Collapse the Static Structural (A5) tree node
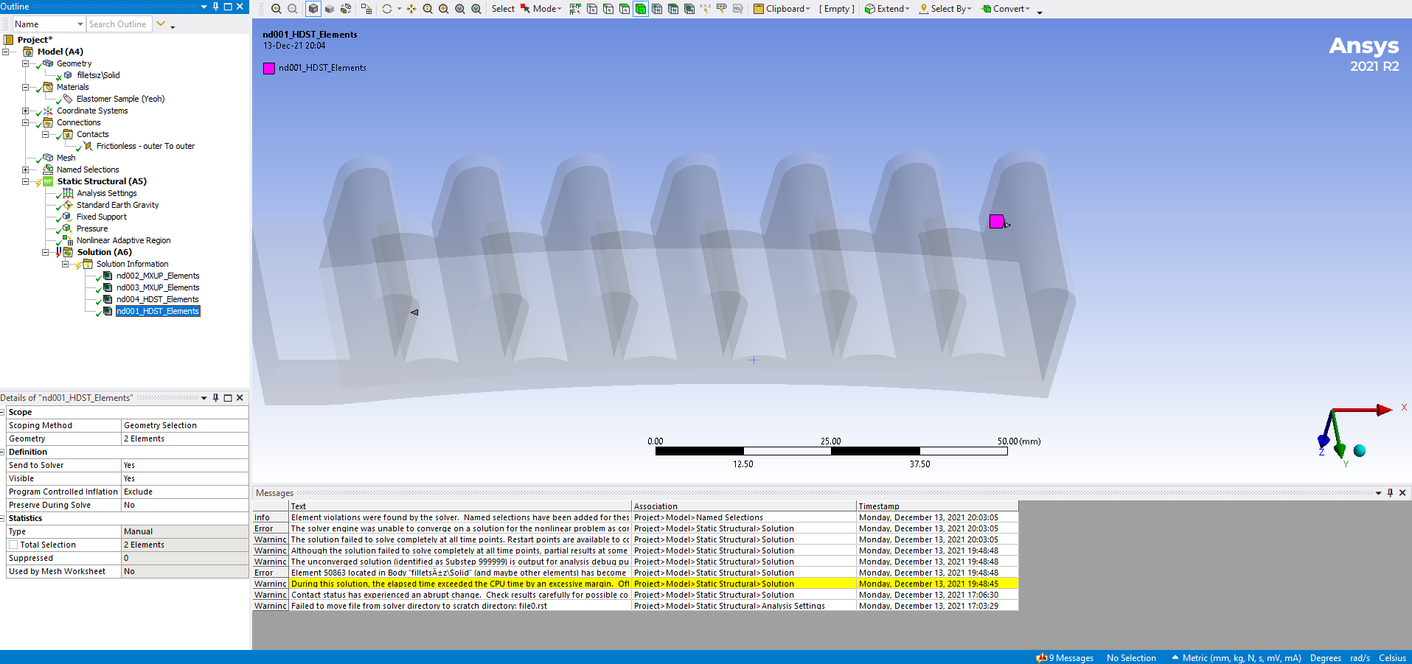Screen dimensions: 1412x664 coord(26,181)
